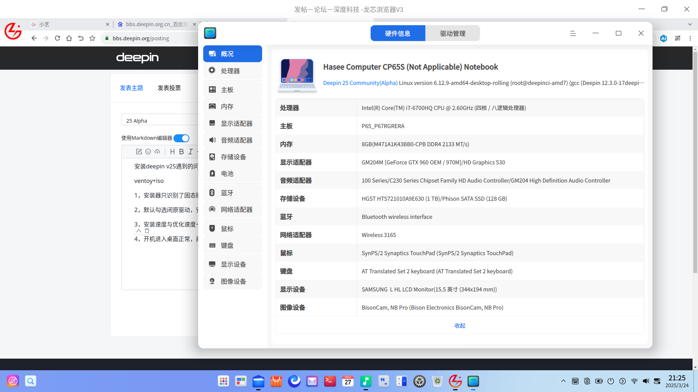
Task: Switch to 发表主题 tab on forum page
Action: tap(132, 88)
